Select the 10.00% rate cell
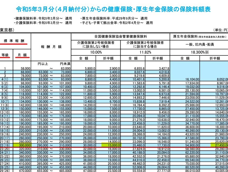The width and height of the screenshot is (228, 172). point(96,52)
